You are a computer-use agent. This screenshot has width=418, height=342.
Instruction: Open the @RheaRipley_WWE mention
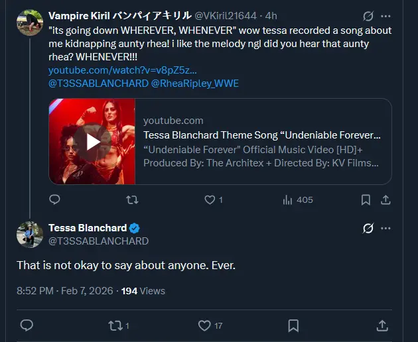pyautogui.click(x=194, y=84)
